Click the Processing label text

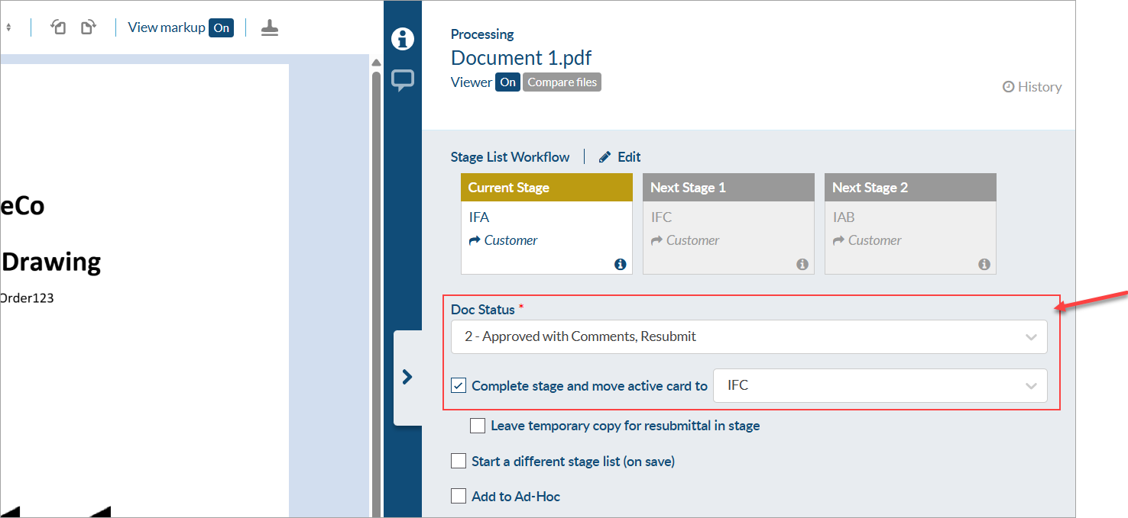(482, 34)
